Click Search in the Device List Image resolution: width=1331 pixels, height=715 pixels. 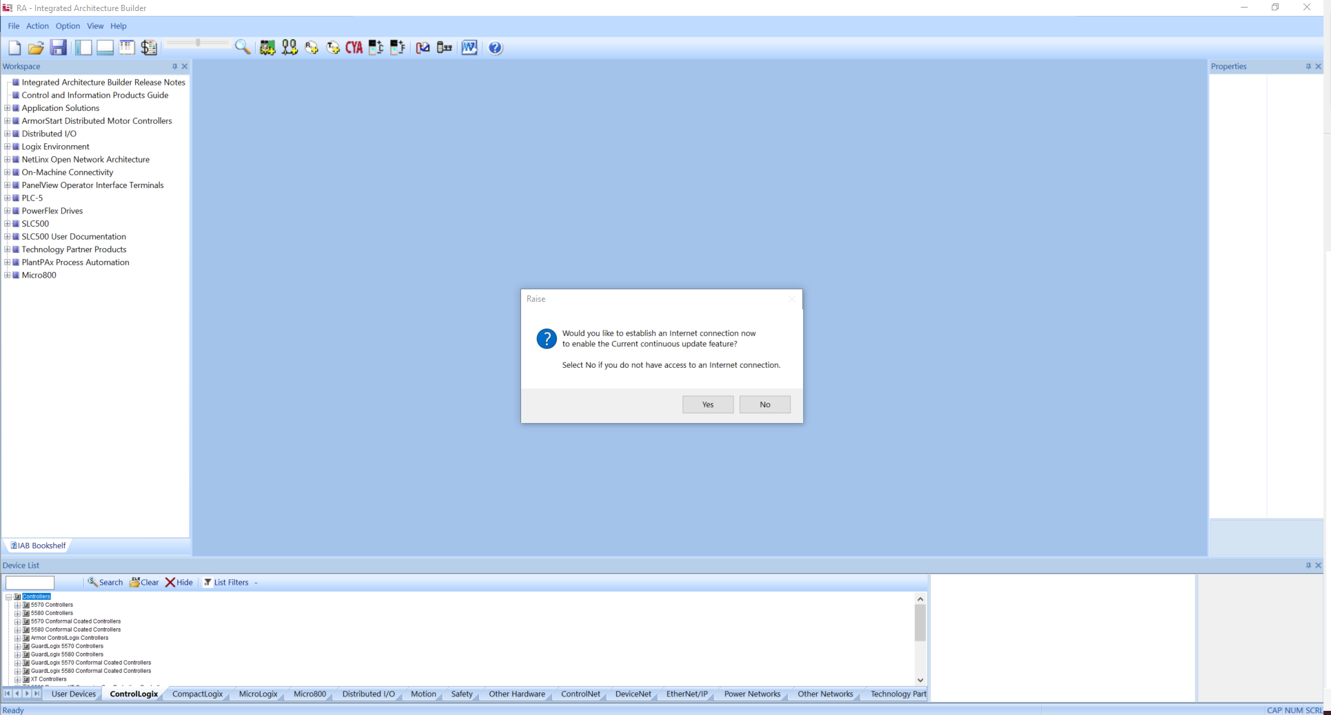105,582
